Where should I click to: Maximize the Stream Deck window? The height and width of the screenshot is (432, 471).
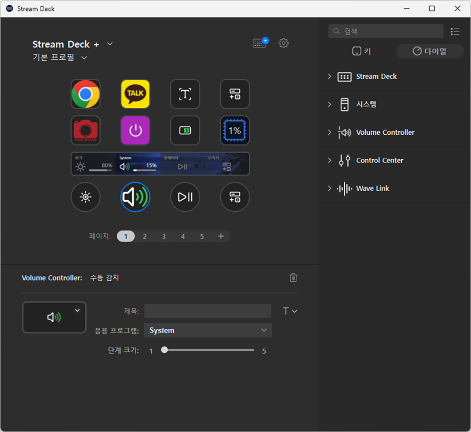pyautogui.click(x=431, y=8)
